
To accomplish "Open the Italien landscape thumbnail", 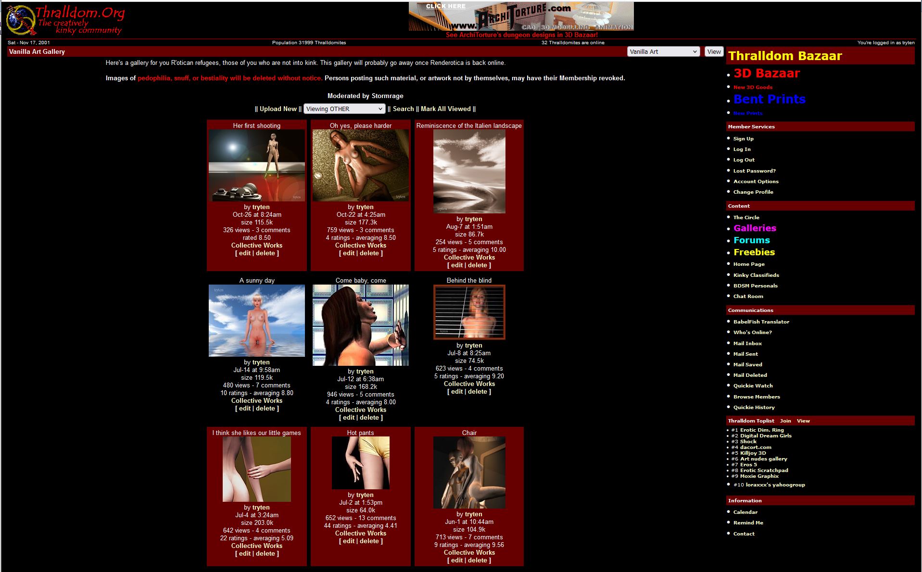I will tap(469, 171).
